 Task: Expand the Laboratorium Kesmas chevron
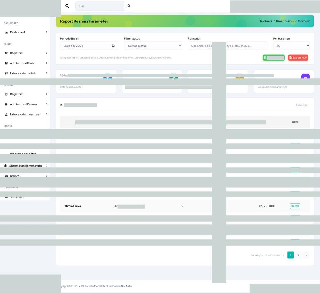47,114
